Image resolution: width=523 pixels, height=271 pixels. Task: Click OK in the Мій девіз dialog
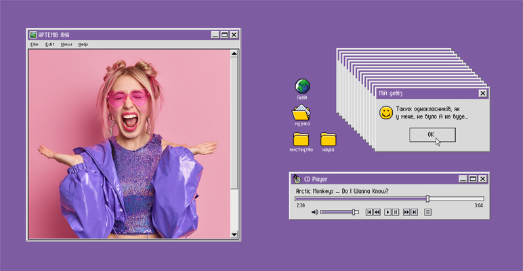tap(431, 134)
